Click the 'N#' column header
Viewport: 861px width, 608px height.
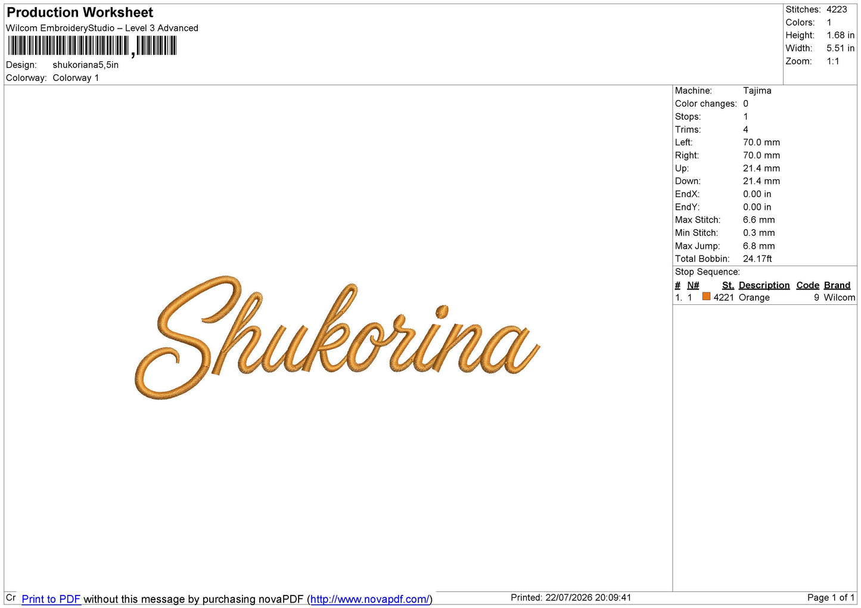point(693,285)
